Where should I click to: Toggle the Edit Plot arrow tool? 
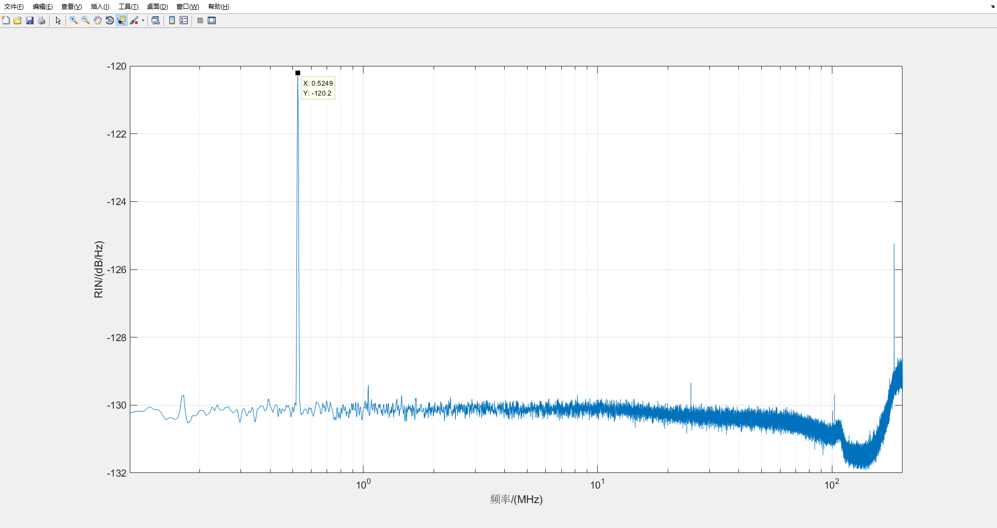[58, 20]
